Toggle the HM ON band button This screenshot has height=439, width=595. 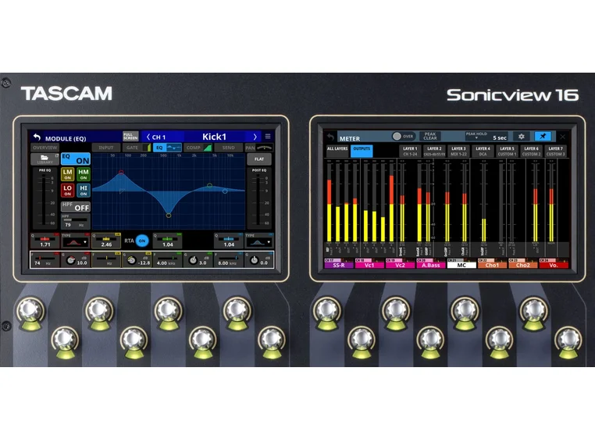pos(84,174)
